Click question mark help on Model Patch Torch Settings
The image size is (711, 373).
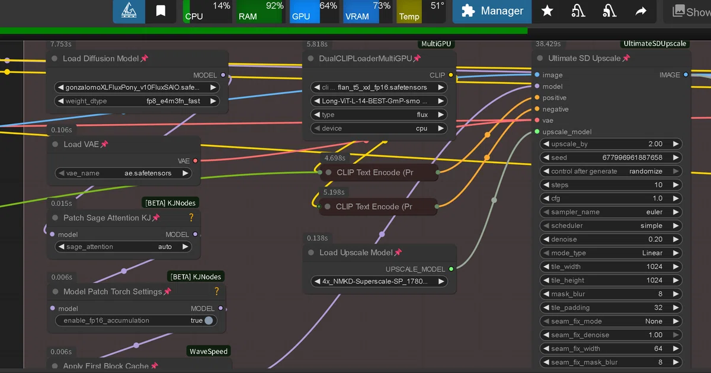[x=216, y=291]
